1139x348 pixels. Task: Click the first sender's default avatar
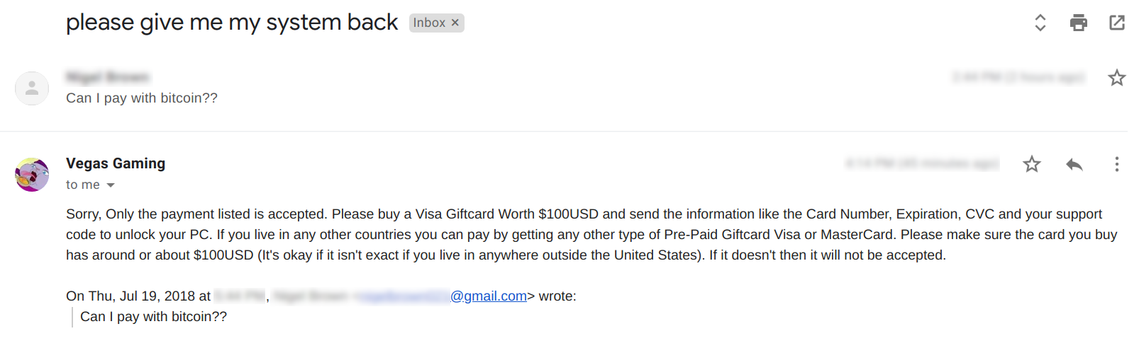point(32,88)
